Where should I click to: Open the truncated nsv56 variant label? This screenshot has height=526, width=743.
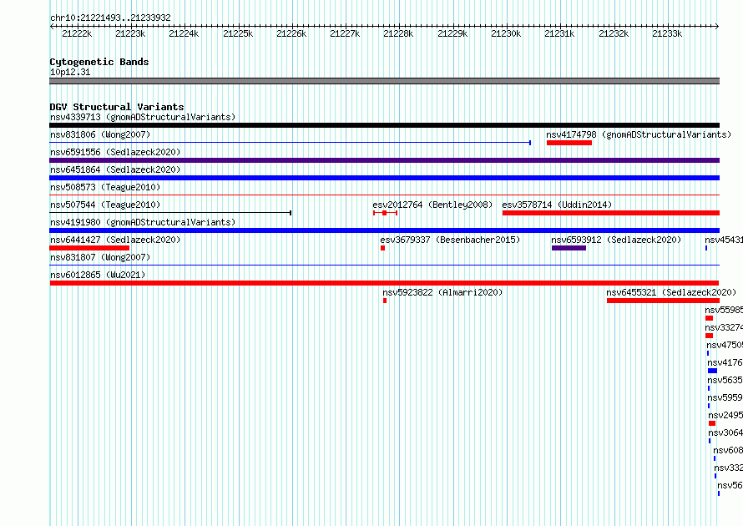tap(730, 485)
